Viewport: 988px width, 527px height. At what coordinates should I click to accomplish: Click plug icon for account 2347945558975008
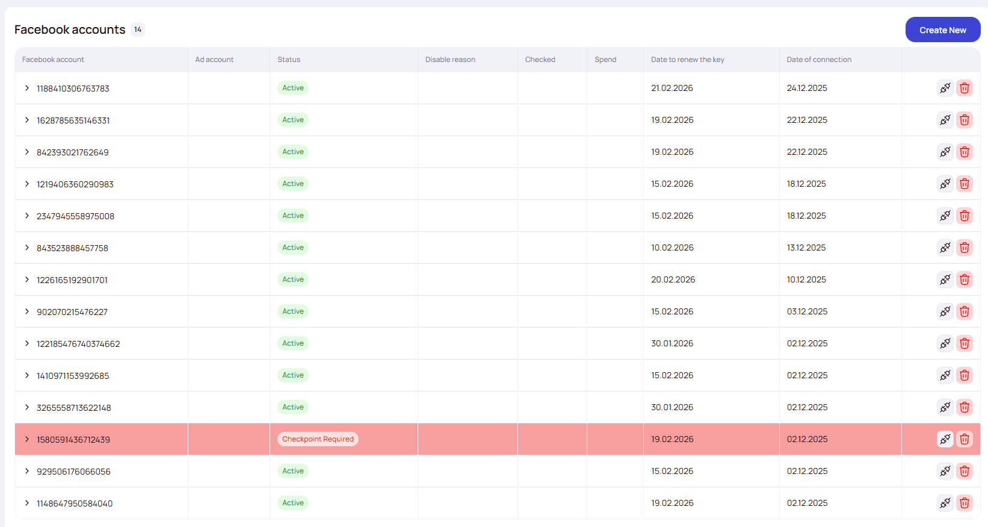pyautogui.click(x=945, y=216)
